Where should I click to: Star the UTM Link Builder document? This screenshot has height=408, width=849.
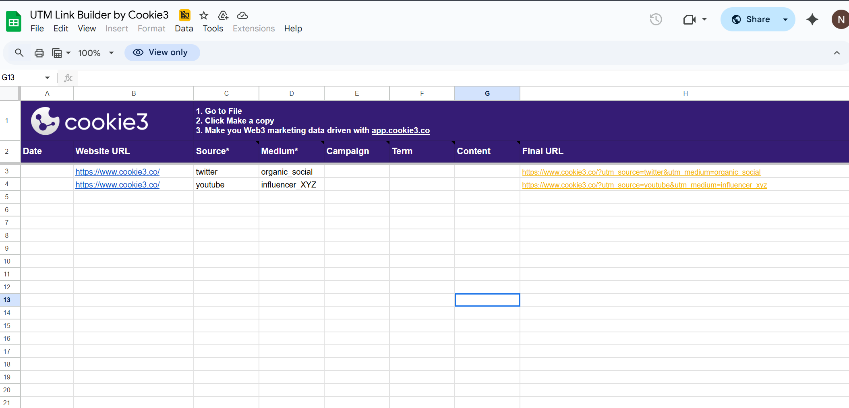(204, 15)
